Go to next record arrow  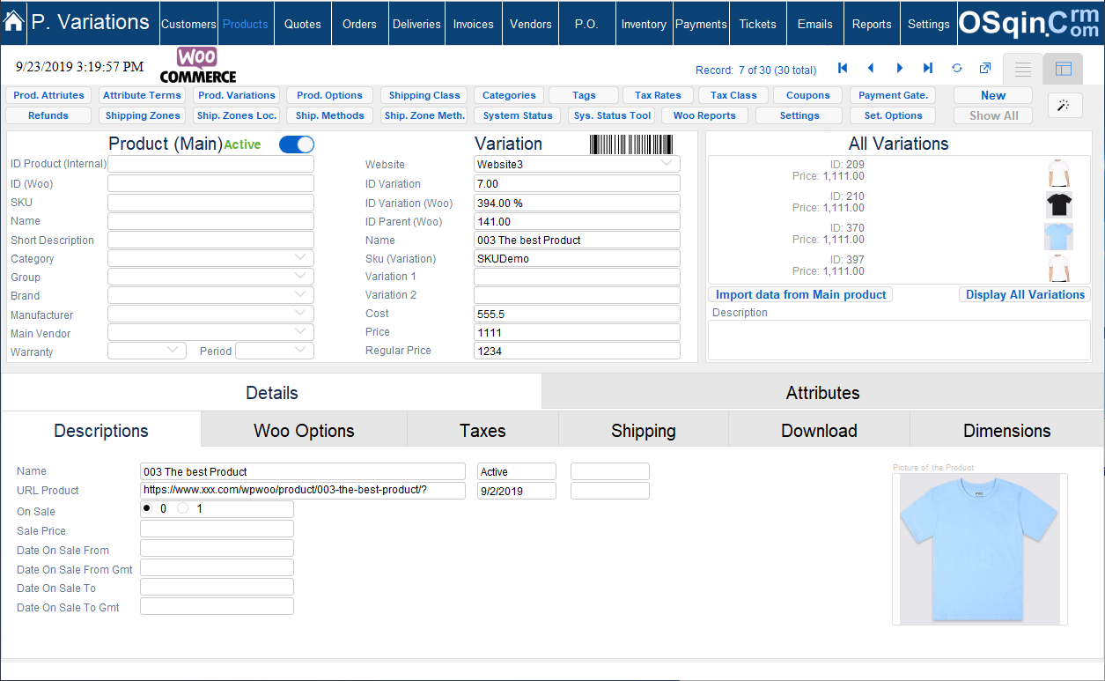pyautogui.click(x=900, y=68)
